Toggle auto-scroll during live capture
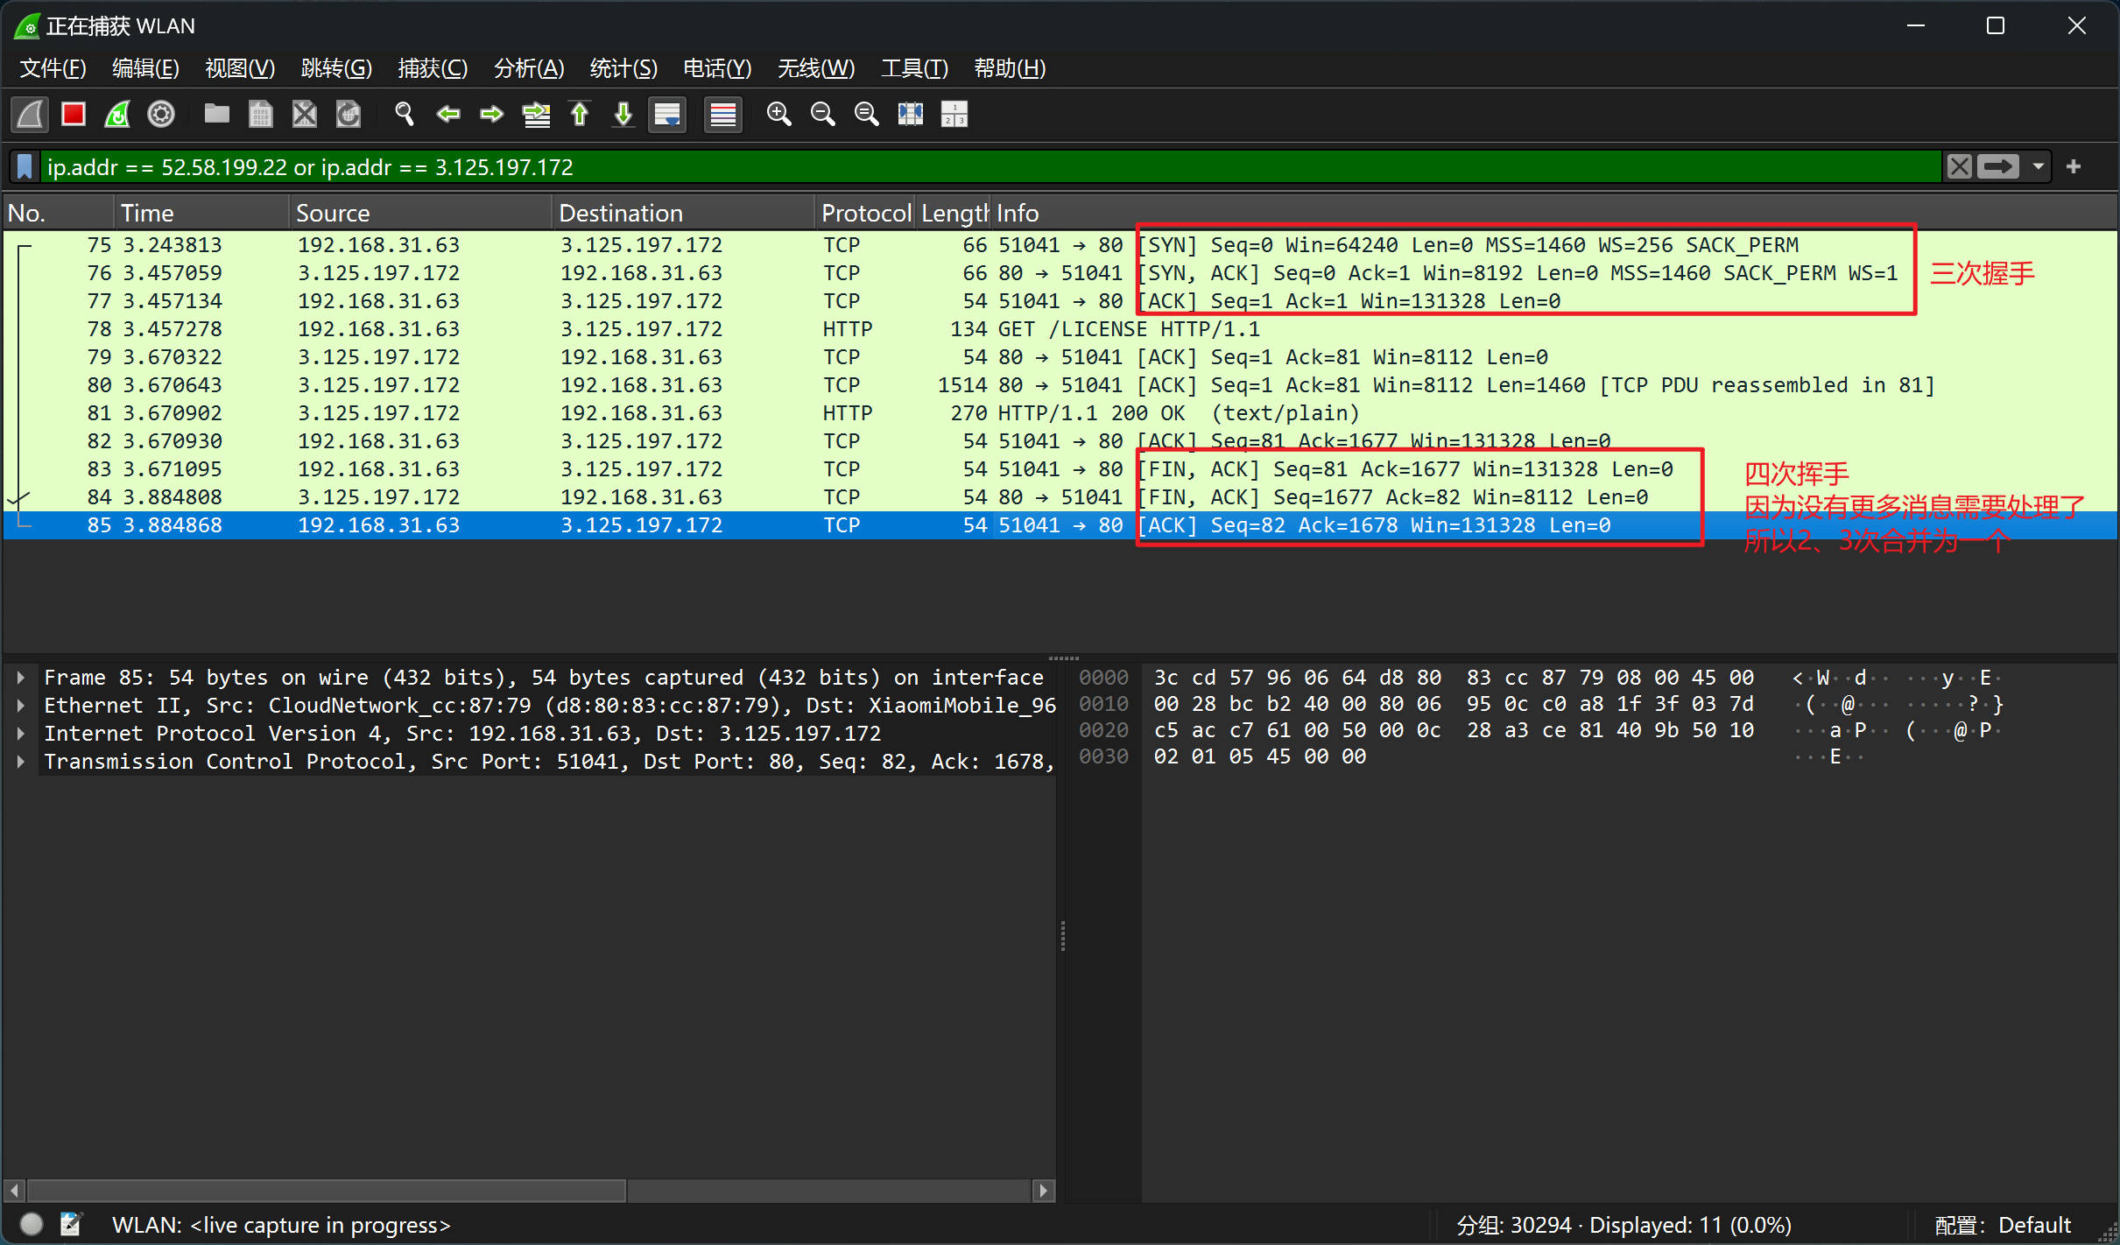 667,114
